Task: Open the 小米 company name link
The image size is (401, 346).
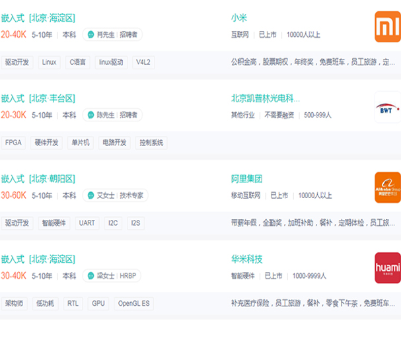Action: pyautogui.click(x=238, y=18)
